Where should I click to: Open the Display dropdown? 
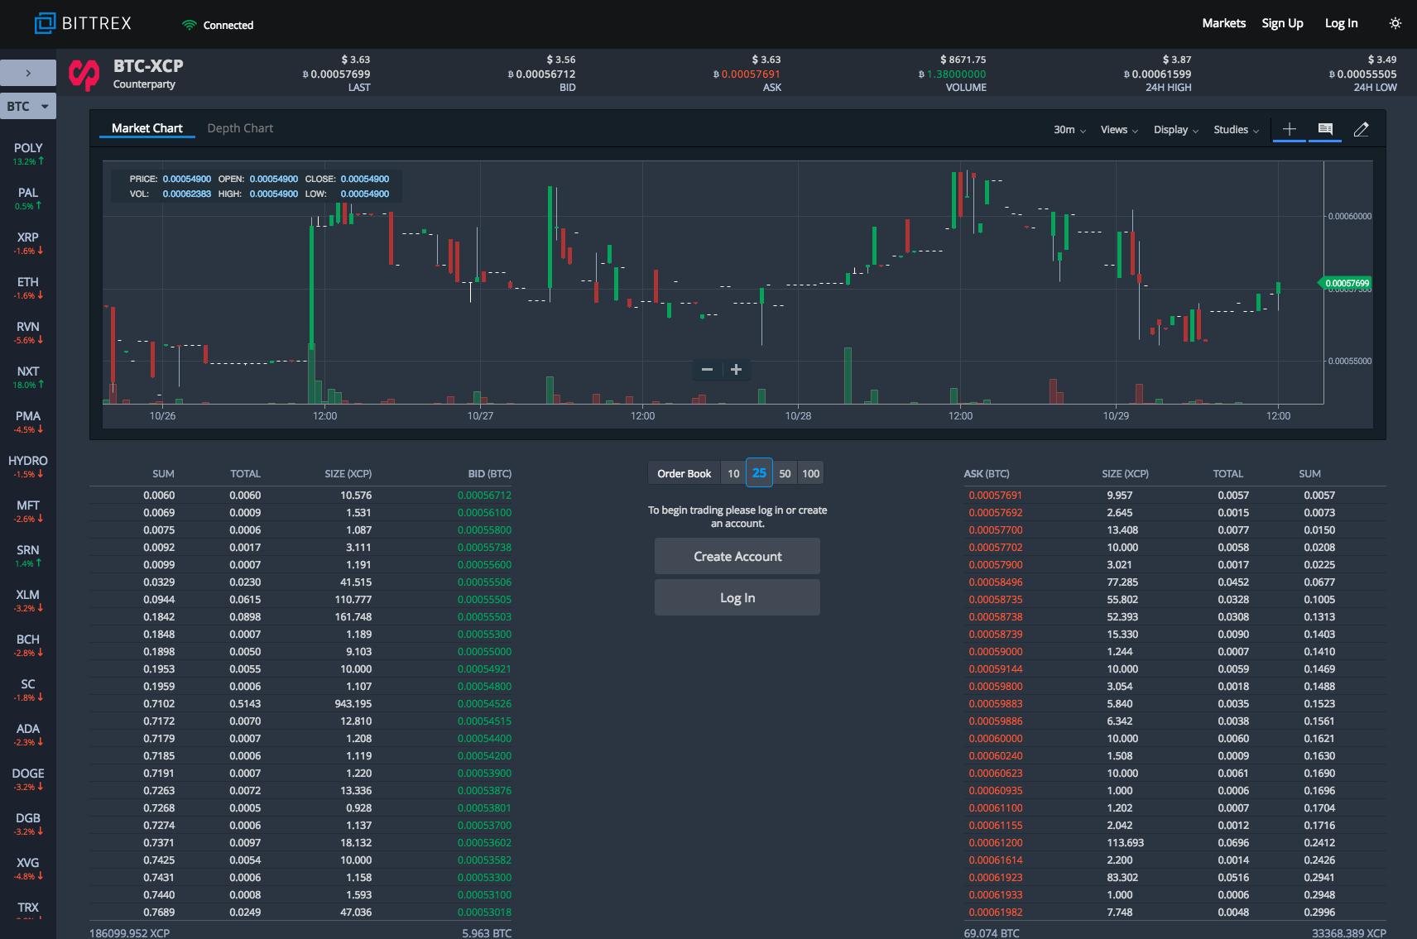[1176, 130]
